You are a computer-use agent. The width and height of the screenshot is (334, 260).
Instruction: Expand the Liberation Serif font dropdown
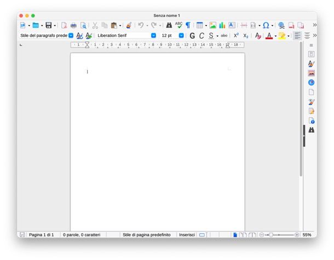(x=153, y=36)
